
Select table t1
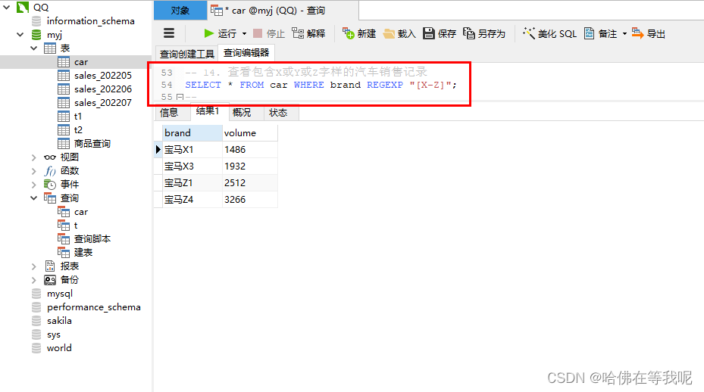click(x=78, y=117)
